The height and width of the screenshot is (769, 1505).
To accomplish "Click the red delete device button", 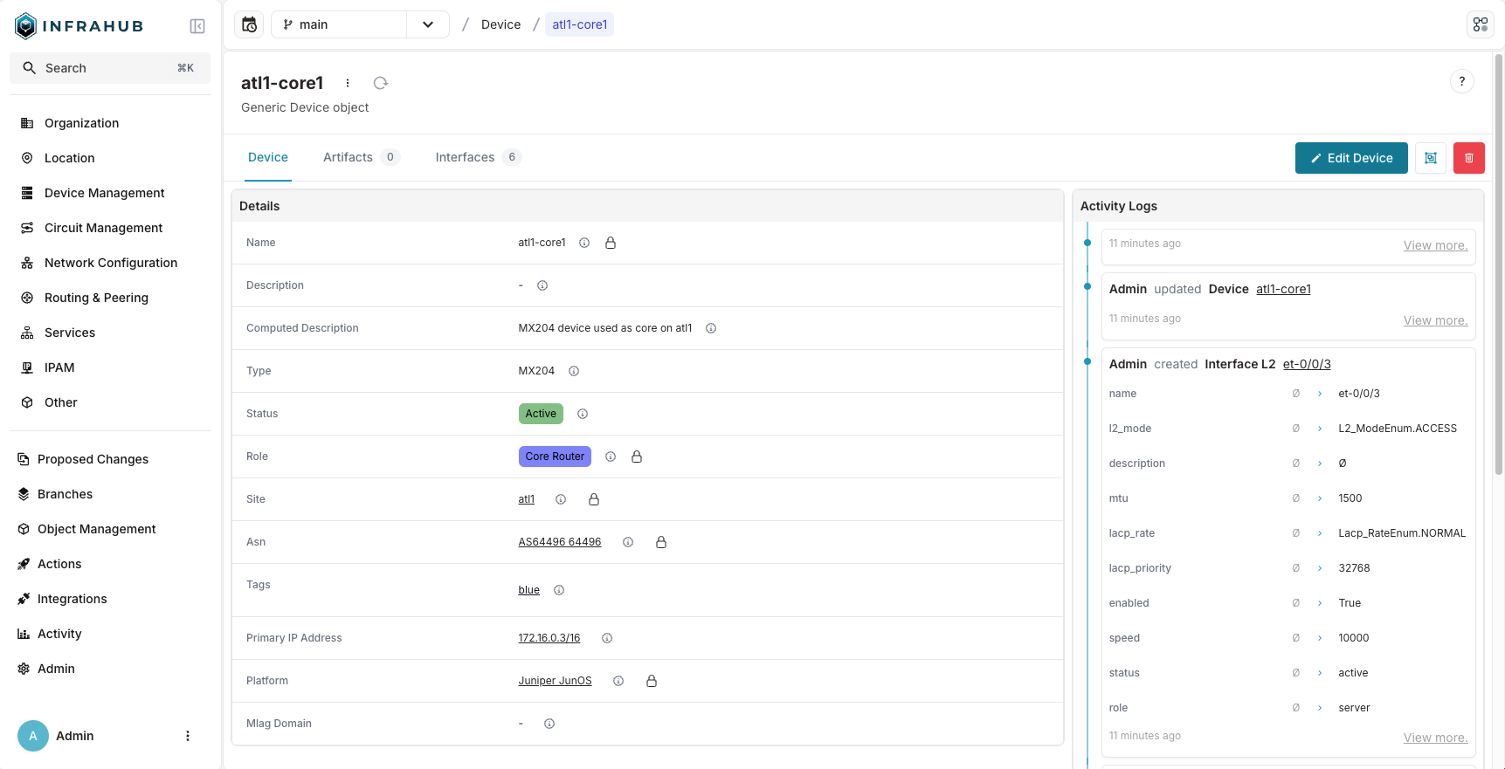I will tap(1468, 158).
